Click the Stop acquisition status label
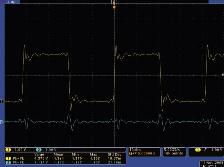 11,2
